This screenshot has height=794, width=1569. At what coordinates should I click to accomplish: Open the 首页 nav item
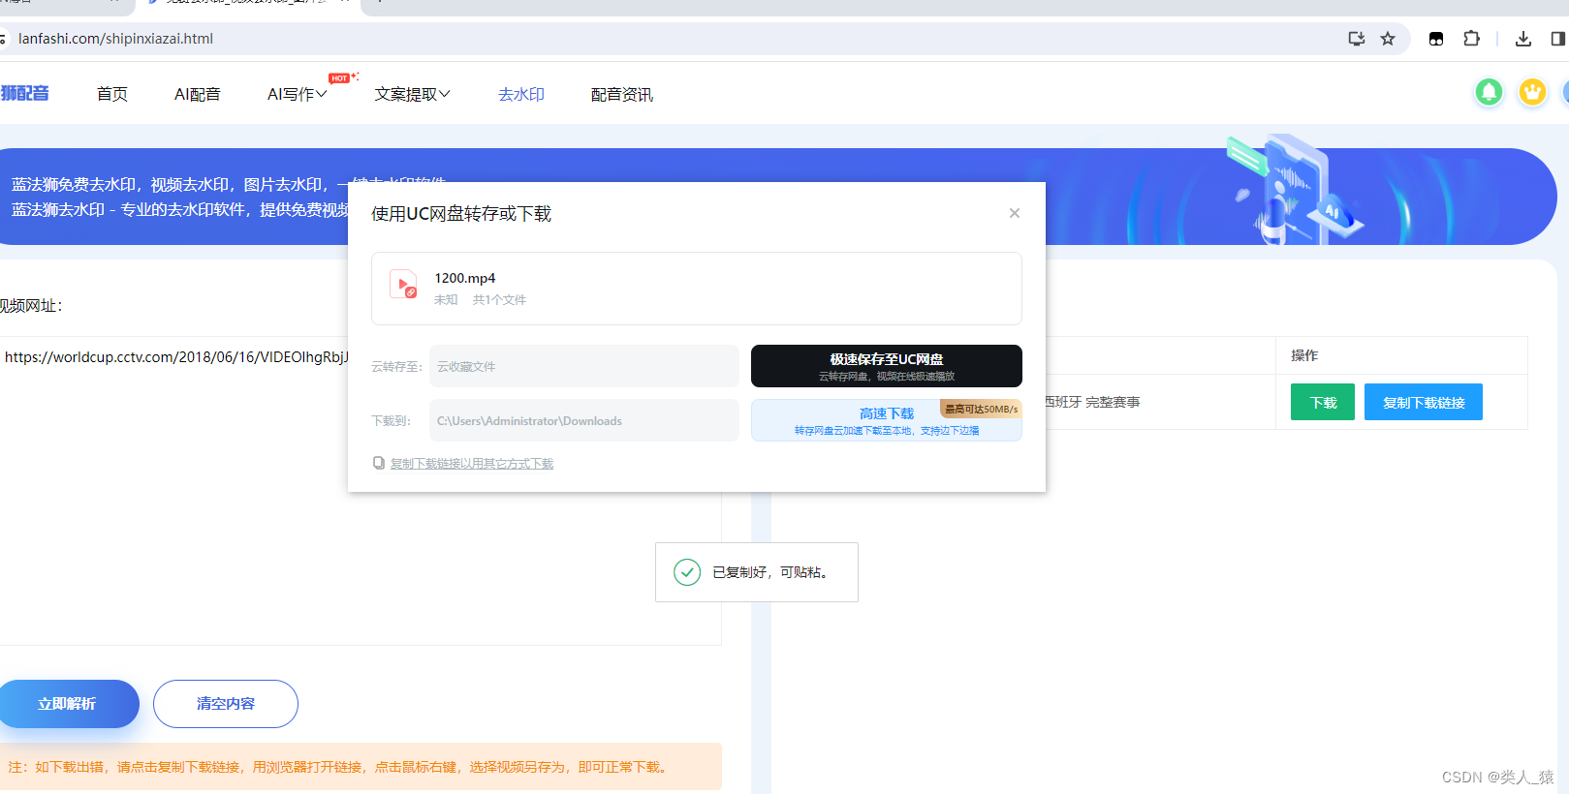tap(112, 94)
